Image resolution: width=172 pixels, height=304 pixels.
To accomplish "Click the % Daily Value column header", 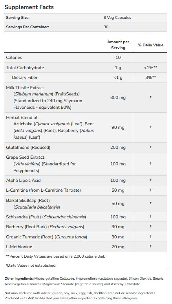I will pos(151,45).
